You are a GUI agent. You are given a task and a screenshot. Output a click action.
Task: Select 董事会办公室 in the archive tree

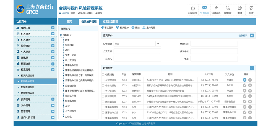[72, 65]
